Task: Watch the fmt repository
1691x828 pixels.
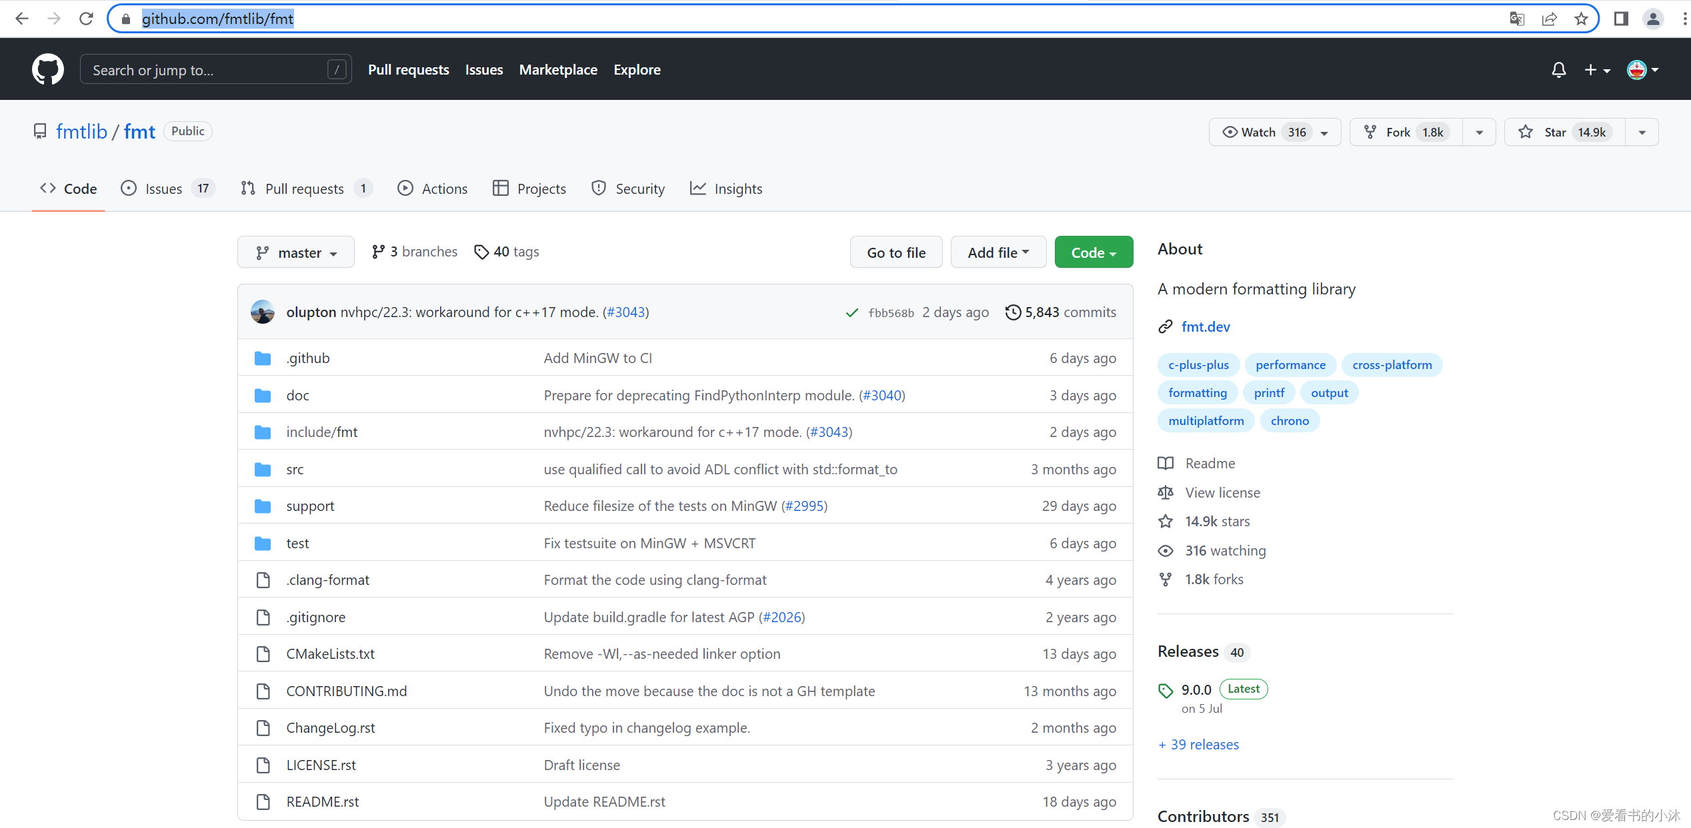Action: click(x=1274, y=132)
